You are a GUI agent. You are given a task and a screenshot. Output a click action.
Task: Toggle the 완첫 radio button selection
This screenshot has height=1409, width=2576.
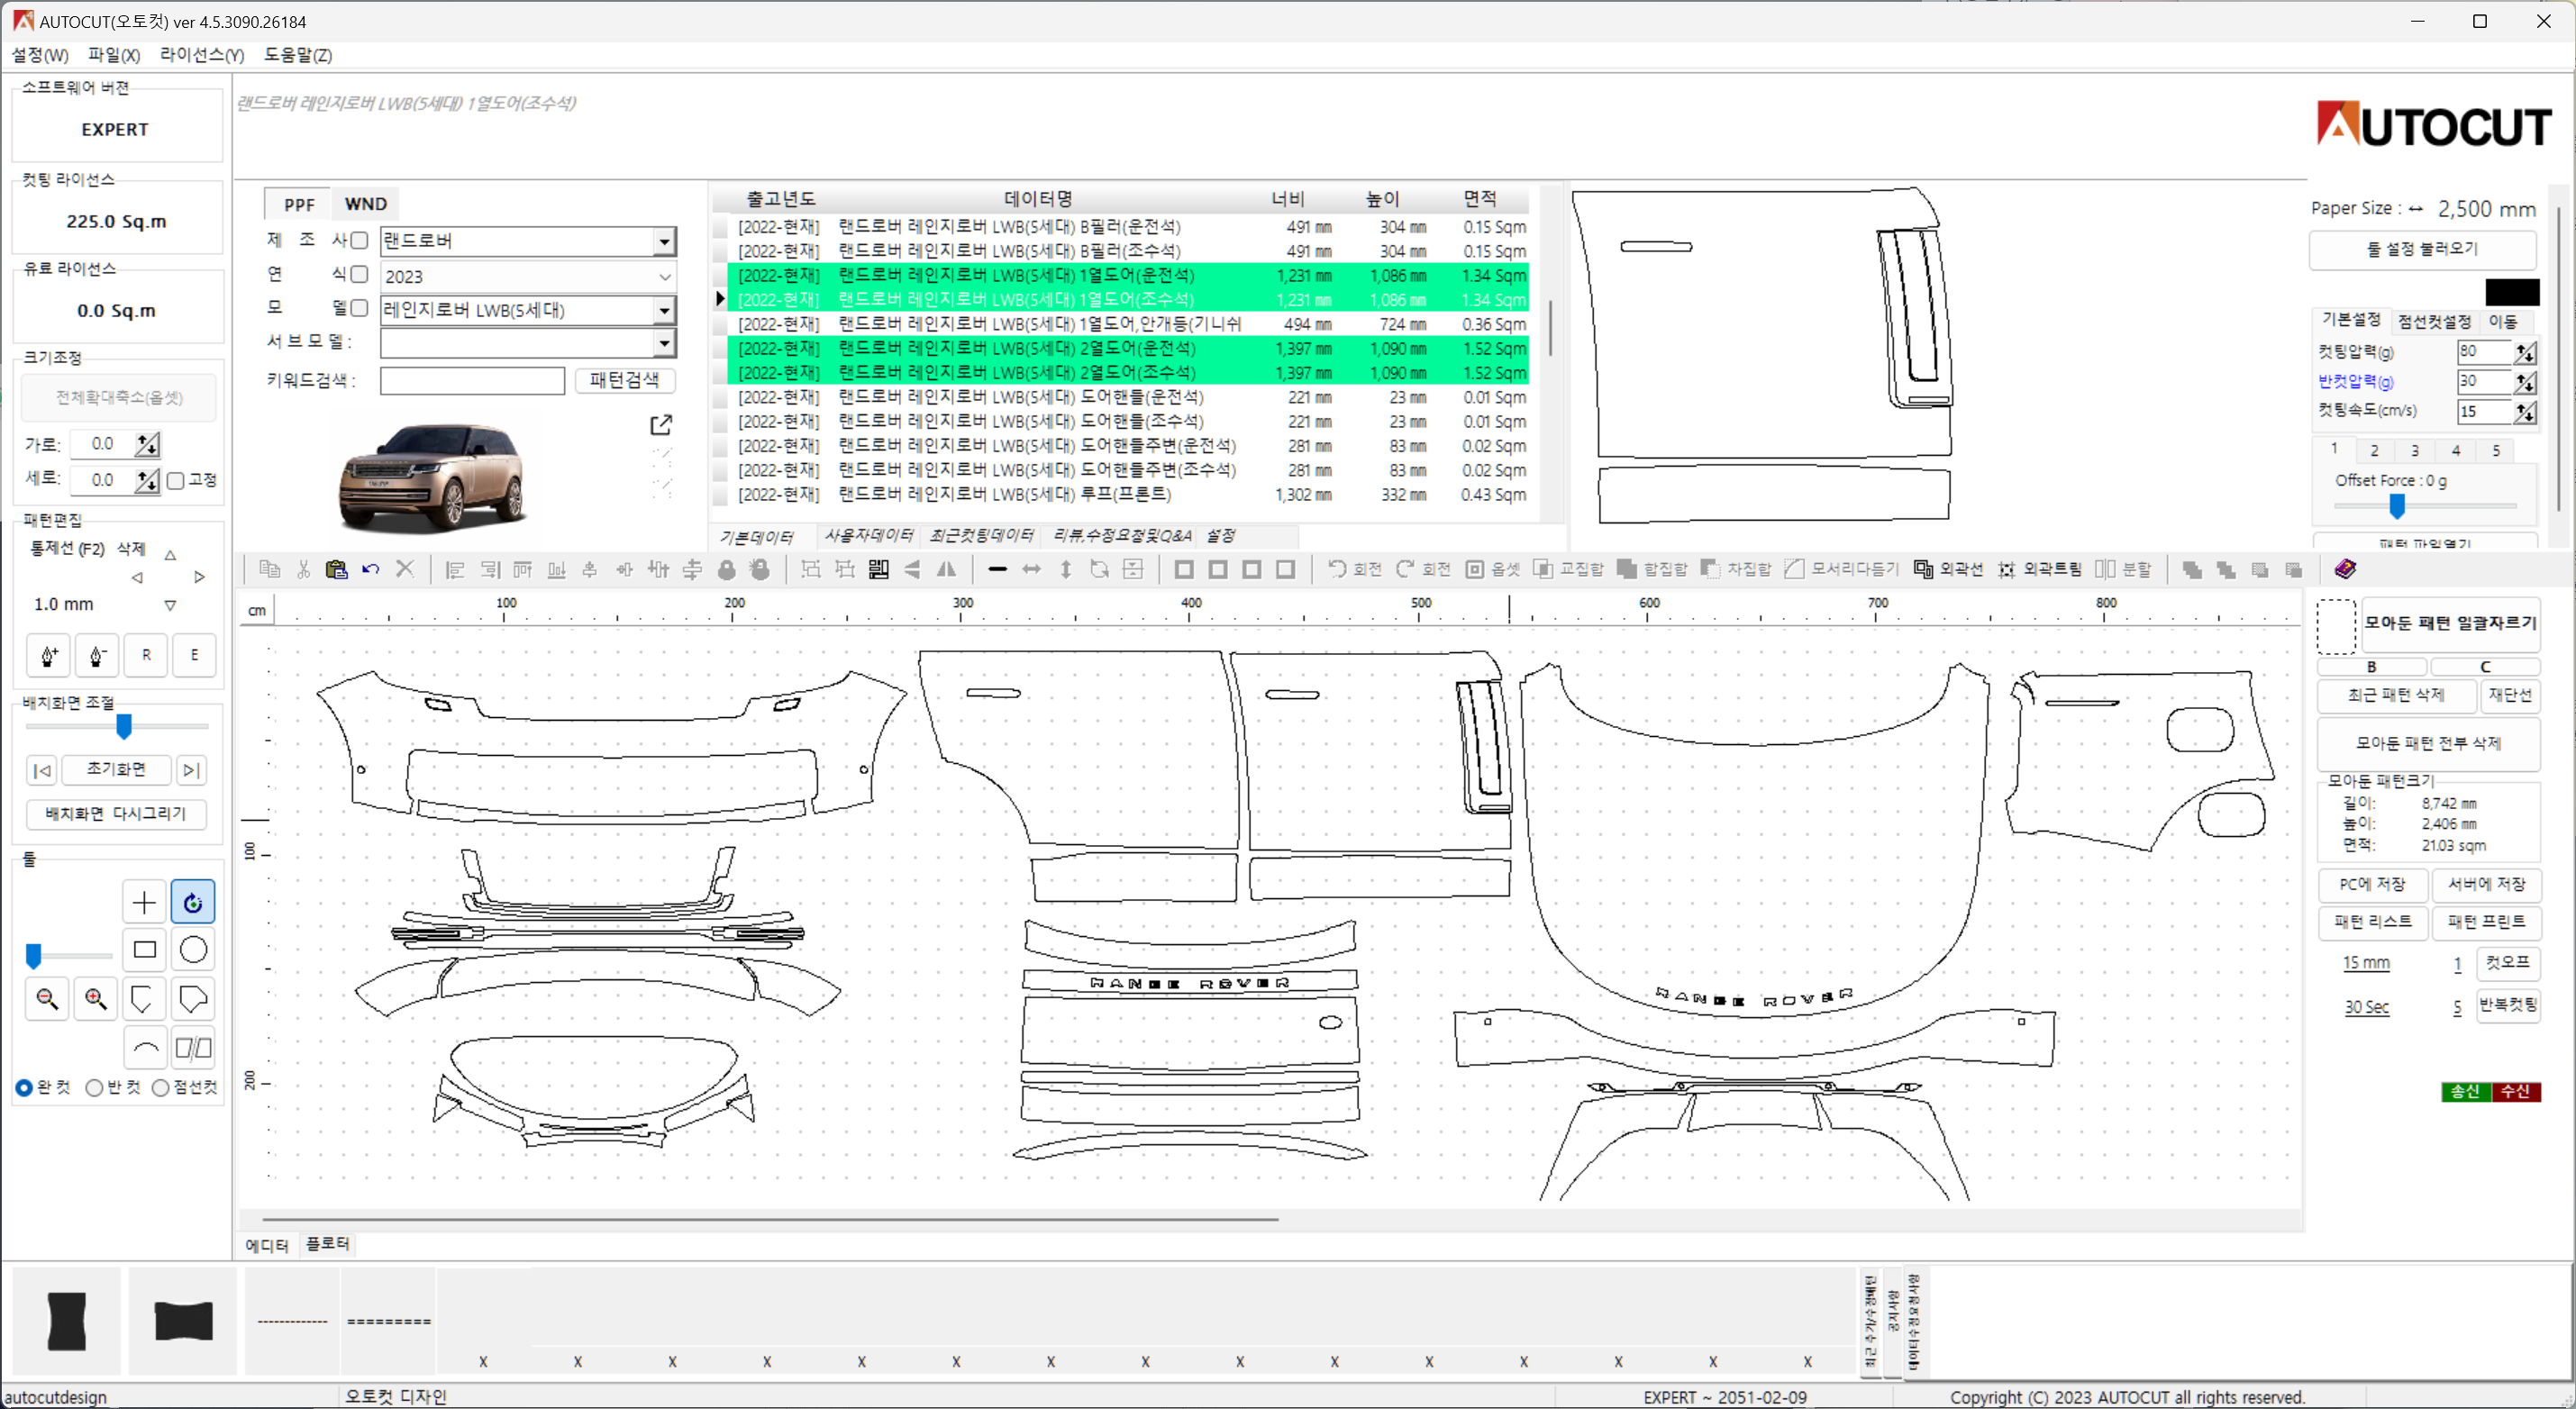tap(24, 1088)
